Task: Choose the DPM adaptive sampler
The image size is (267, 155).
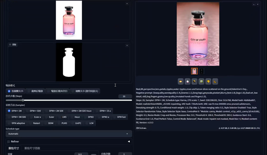Action: (x=17, y=123)
